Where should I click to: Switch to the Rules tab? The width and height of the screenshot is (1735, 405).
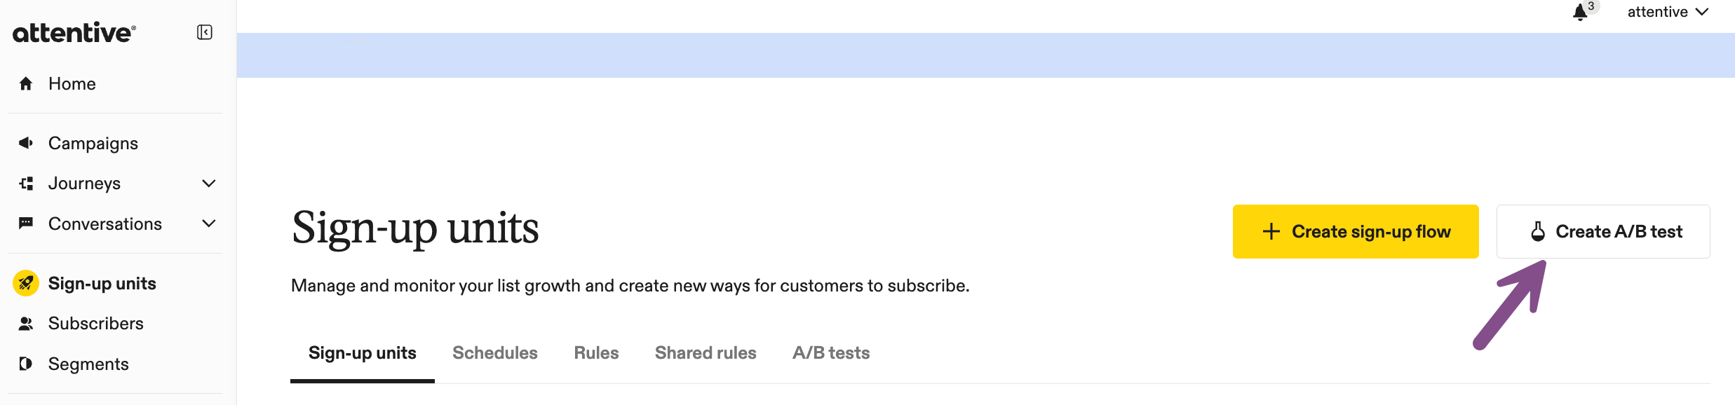596,353
